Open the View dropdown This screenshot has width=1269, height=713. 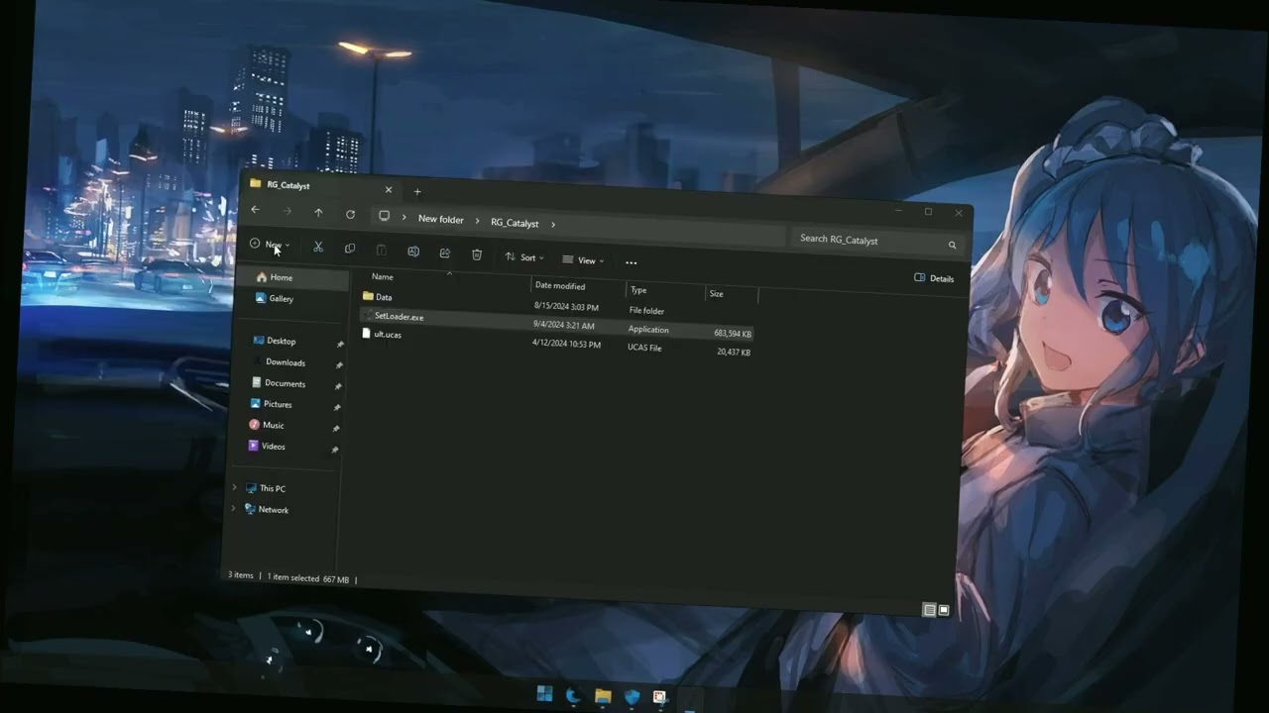pos(583,260)
